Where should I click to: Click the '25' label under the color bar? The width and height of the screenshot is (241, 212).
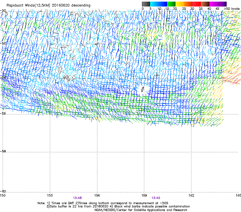184,9
